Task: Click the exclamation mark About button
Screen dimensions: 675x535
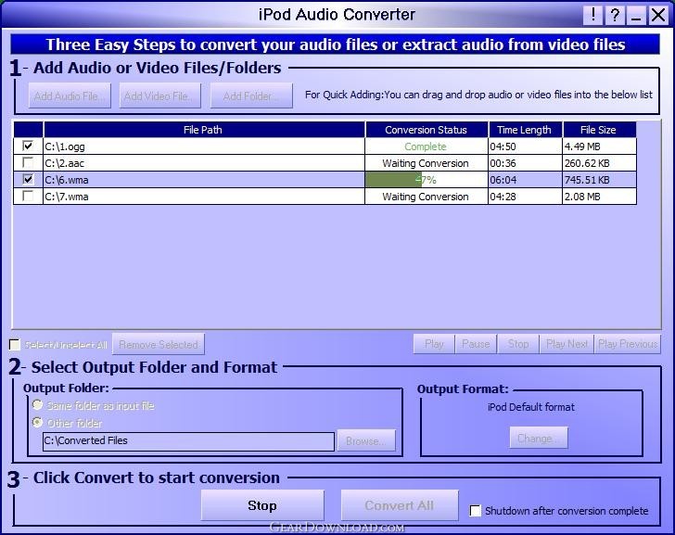Action: coord(593,16)
